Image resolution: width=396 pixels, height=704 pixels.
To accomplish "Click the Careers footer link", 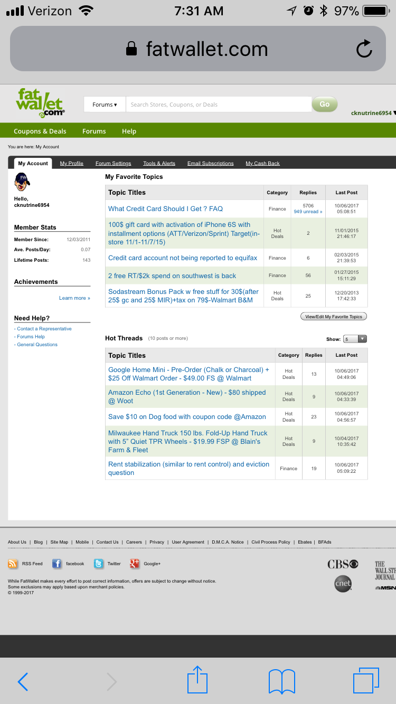I will point(134,542).
